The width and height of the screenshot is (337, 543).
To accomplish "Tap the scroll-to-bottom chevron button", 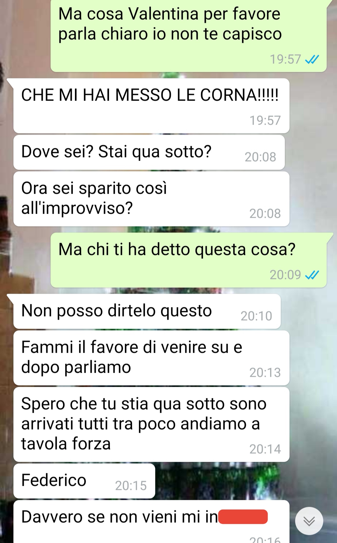I will pyautogui.click(x=309, y=521).
